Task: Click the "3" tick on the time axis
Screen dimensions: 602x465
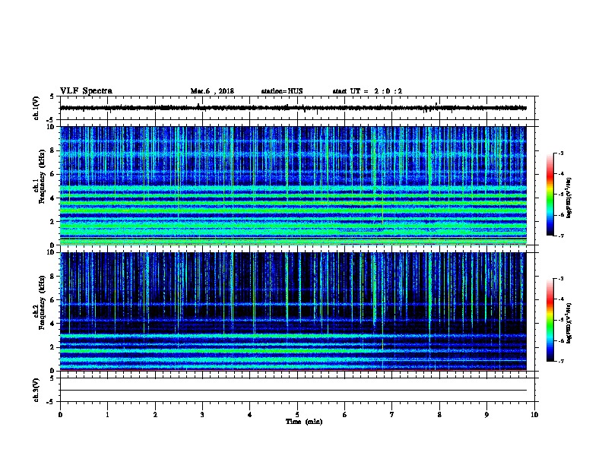Action: tap(202, 414)
